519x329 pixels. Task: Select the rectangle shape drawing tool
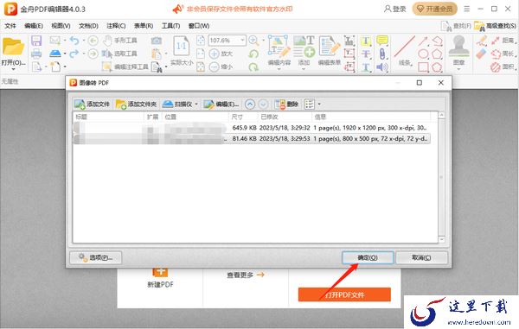tap(423, 66)
